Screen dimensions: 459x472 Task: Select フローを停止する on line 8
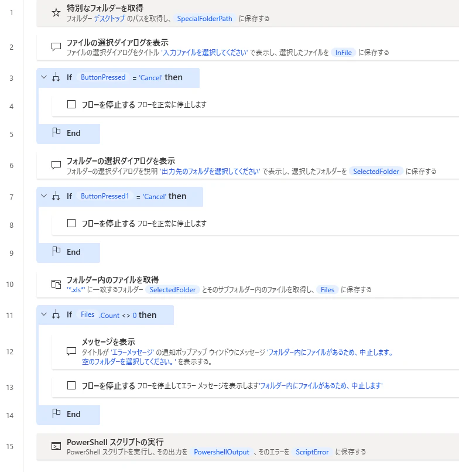[x=108, y=224]
